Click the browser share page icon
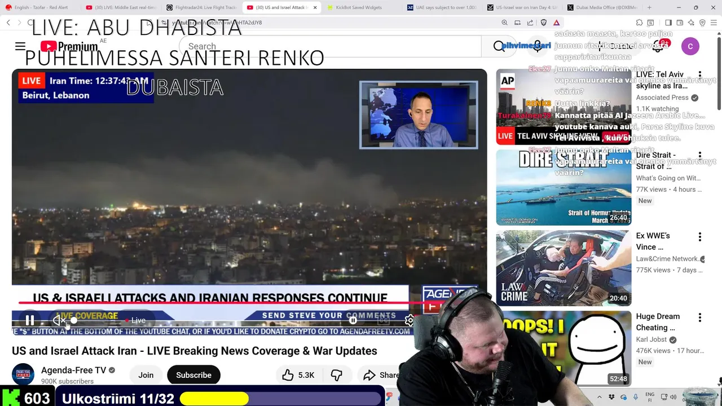 point(530,23)
